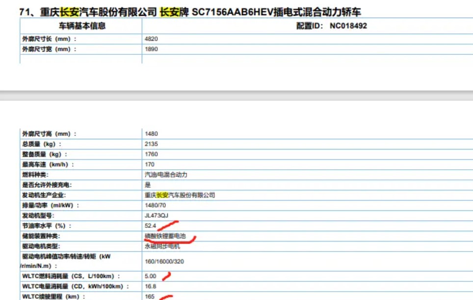Select the '发动机型号' label
The height and width of the screenshot is (300, 473).
click(x=38, y=216)
